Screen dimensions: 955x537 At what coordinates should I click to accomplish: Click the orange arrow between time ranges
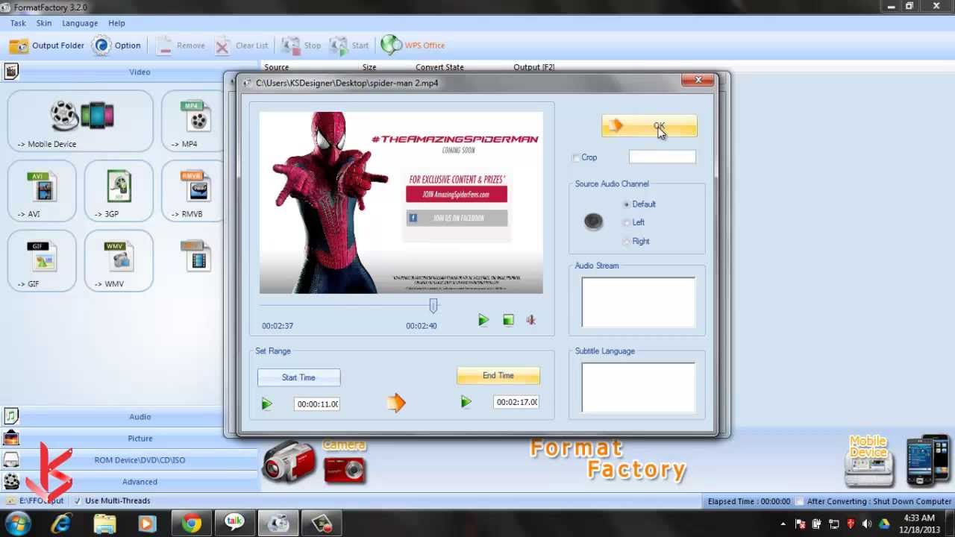[396, 403]
